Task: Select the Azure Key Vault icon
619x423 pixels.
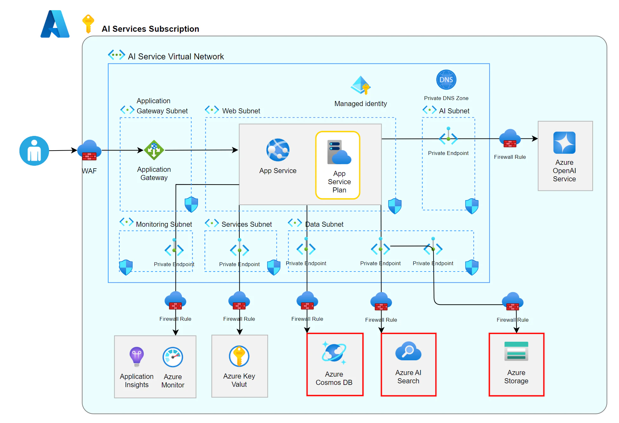Action: point(239,356)
